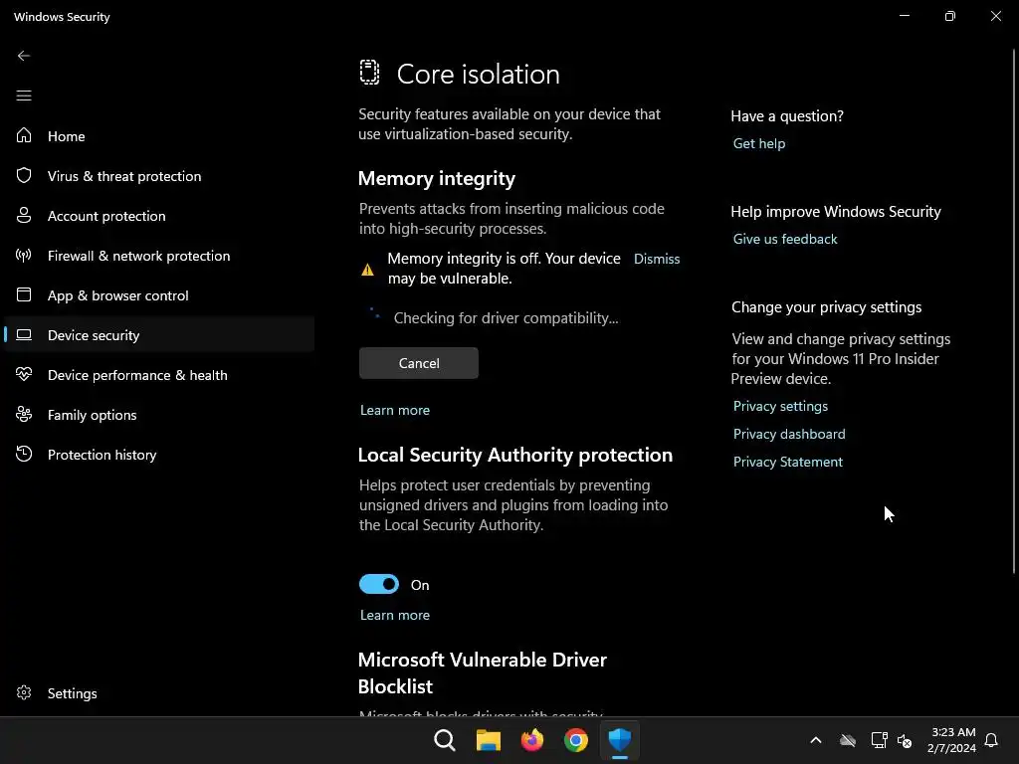
Task: Click the Memory integrity heading
Action: coord(437,178)
